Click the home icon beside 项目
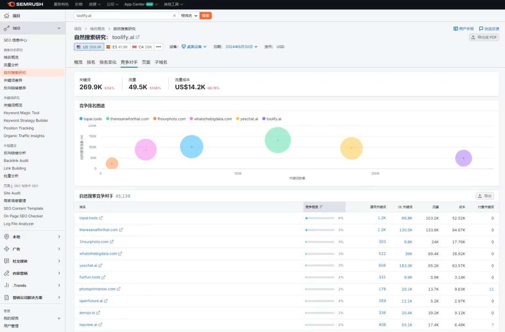 tap(7, 15)
